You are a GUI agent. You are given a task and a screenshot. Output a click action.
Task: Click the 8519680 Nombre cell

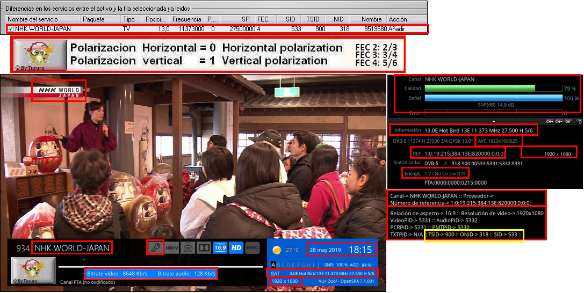(x=376, y=29)
